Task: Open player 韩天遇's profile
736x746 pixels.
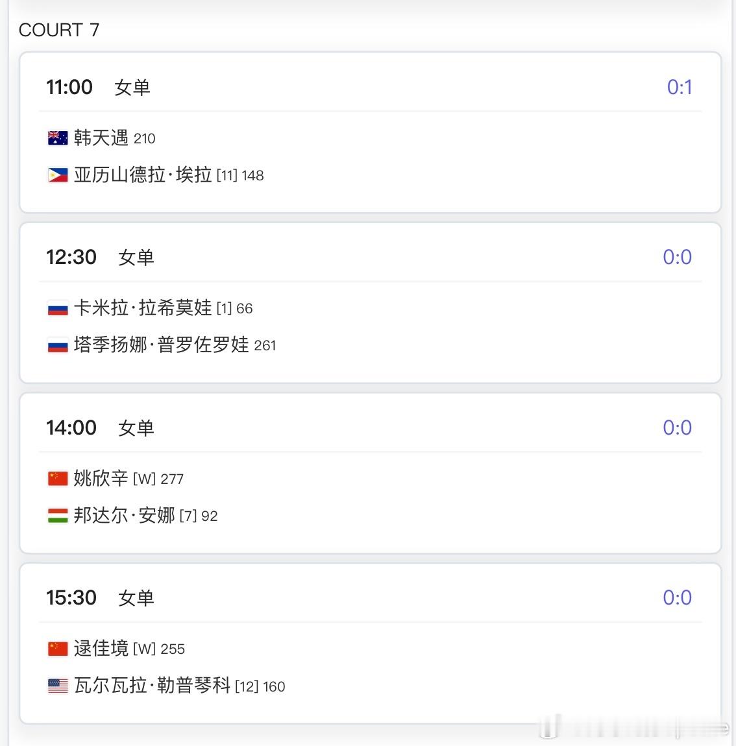Action: tap(101, 138)
